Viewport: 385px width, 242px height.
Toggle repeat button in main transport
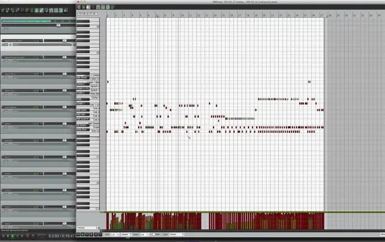point(33,236)
